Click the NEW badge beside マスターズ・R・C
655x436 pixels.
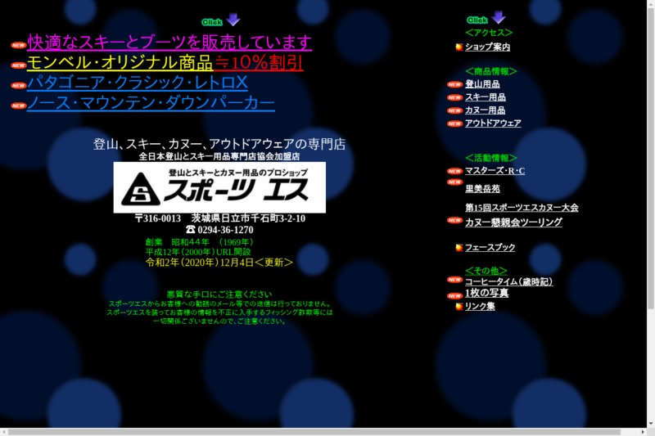454,171
